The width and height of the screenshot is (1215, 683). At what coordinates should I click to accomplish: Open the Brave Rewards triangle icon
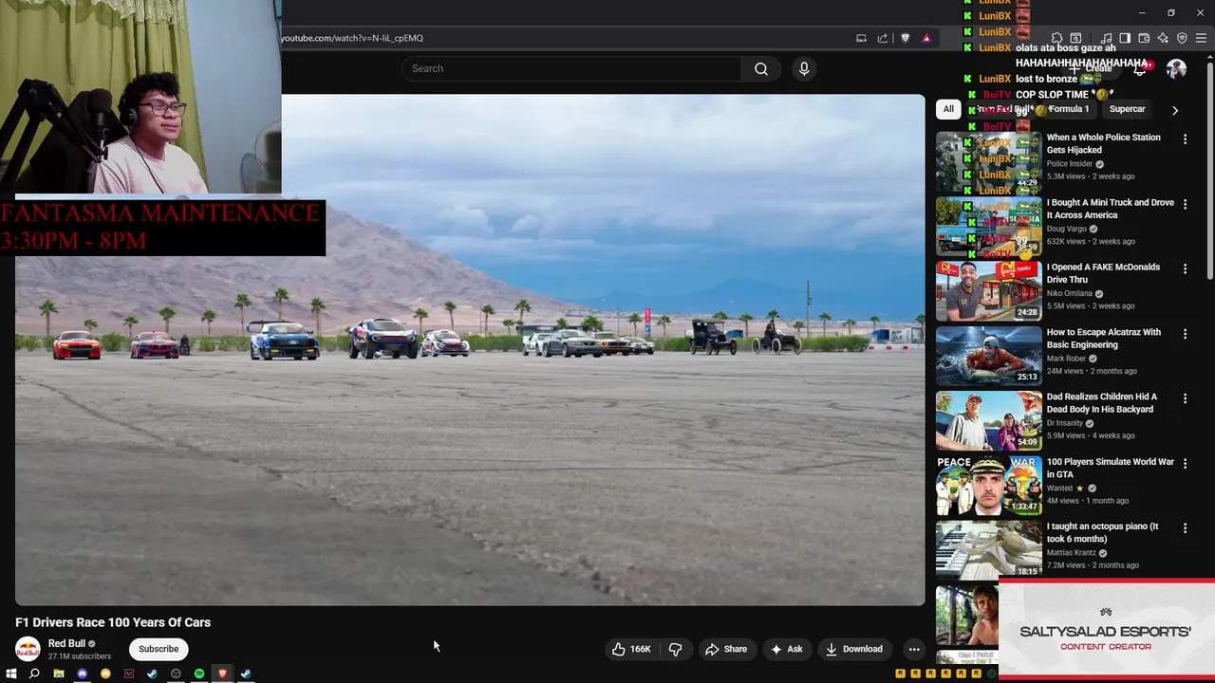pos(926,38)
